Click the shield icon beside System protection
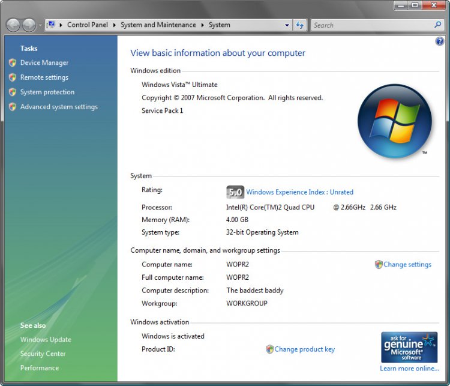Viewport: 450px width, 386px height. (13, 92)
